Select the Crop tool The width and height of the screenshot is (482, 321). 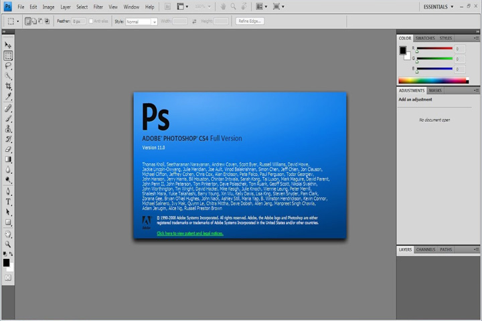(x=8, y=86)
